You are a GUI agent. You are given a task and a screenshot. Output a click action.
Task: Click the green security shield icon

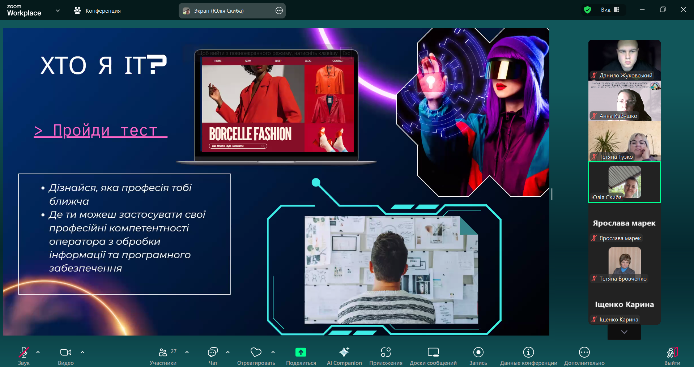(x=588, y=10)
